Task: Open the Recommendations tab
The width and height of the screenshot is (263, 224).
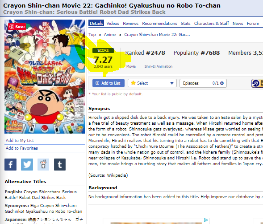Action: click(159, 24)
